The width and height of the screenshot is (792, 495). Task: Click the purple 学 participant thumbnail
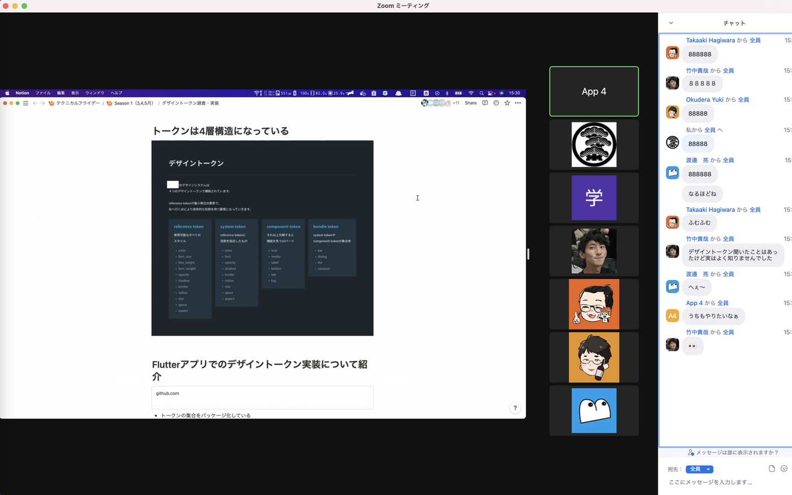click(x=594, y=198)
